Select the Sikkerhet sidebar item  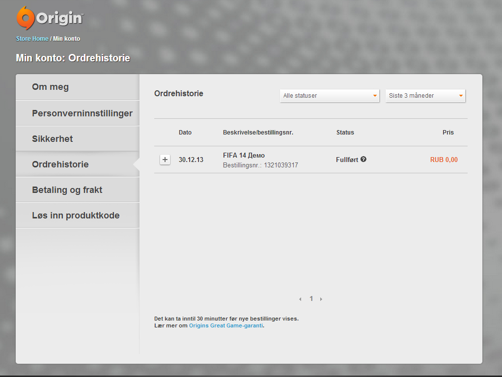coord(78,139)
